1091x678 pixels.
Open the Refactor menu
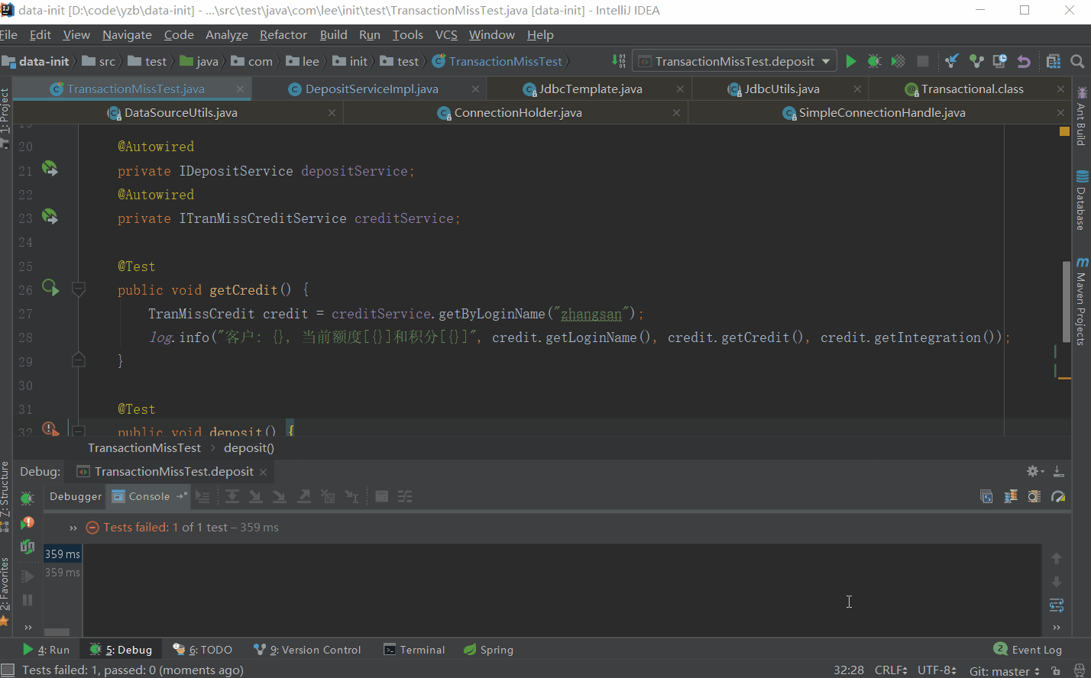point(283,35)
